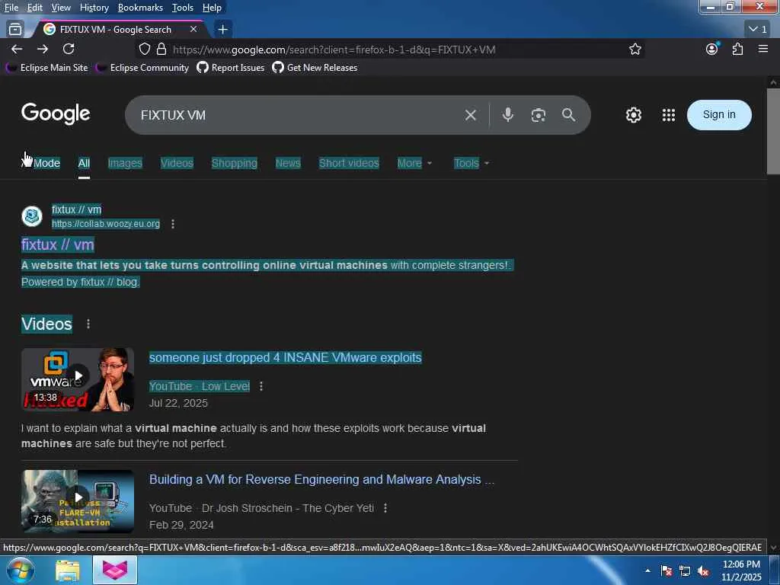This screenshot has height=585, width=780.
Task: Open the fixtux // vm result title link
Action: tap(58, 245)
